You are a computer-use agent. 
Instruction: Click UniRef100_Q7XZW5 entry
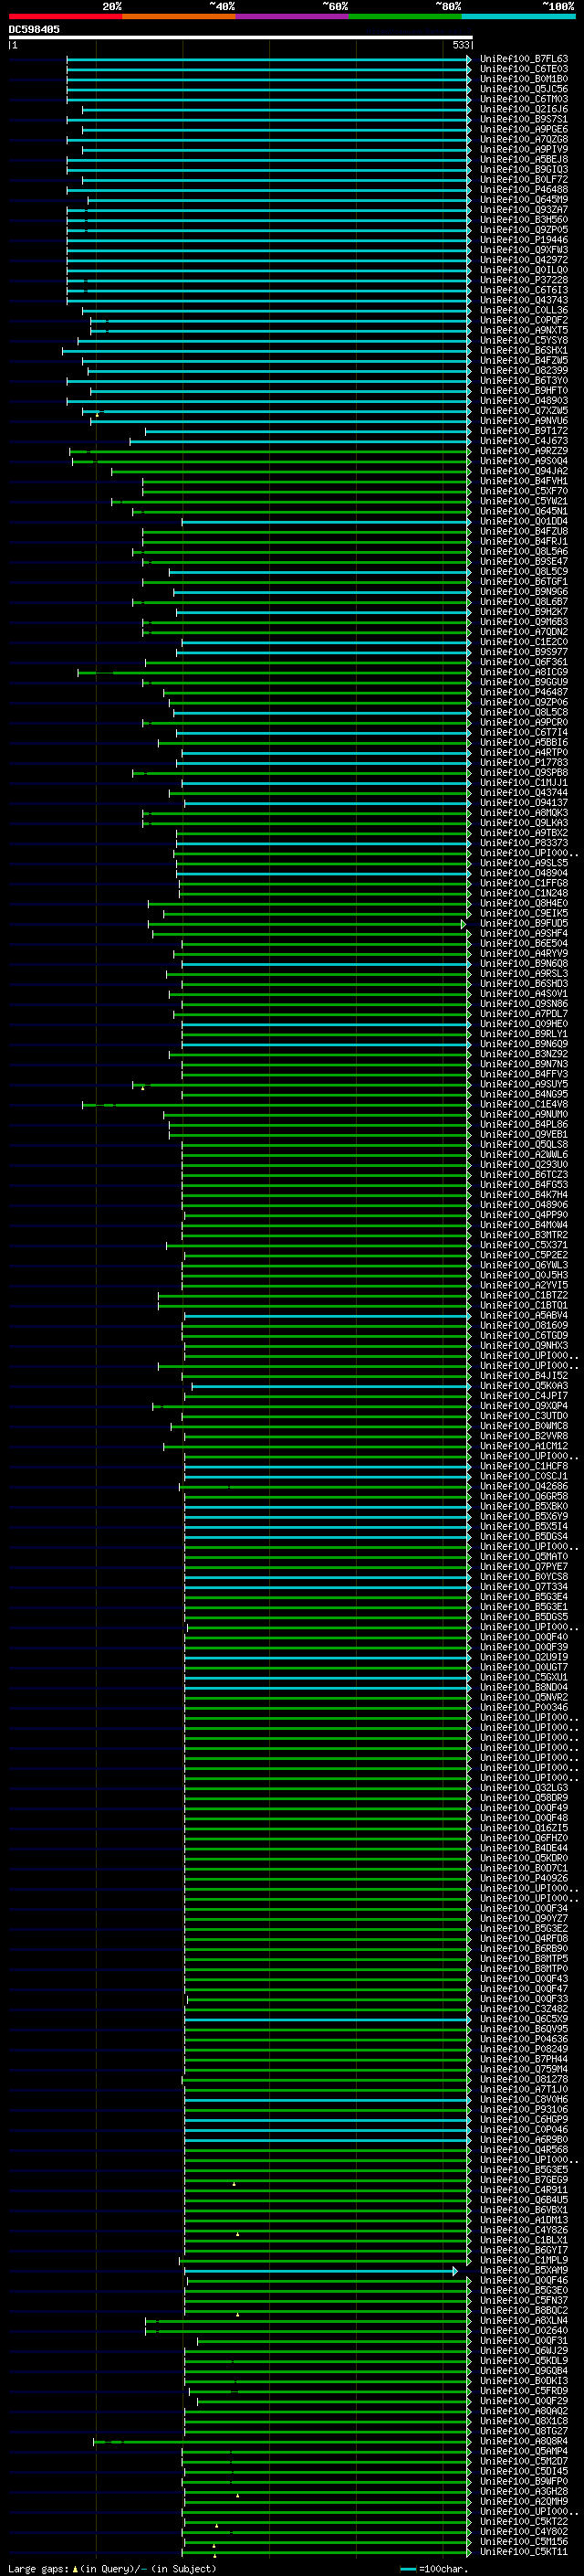click(x=524, y=410)
